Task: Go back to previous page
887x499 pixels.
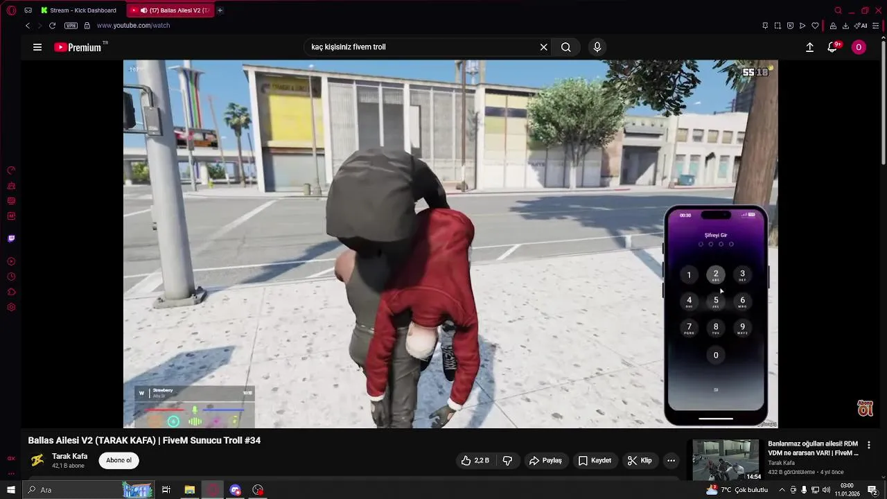Action: tap(28, 26)
